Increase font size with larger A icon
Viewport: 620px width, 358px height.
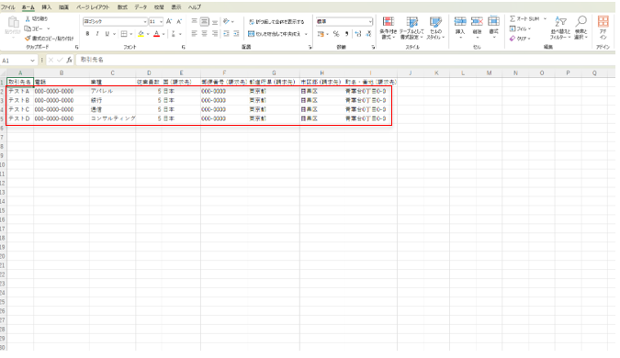[x=169, y=21]
